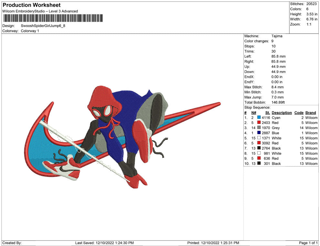The height and width of the screenshot is (246, 320).
Task: Click the 'Cyan' description in row 1
Action: [x=276, y=118]
